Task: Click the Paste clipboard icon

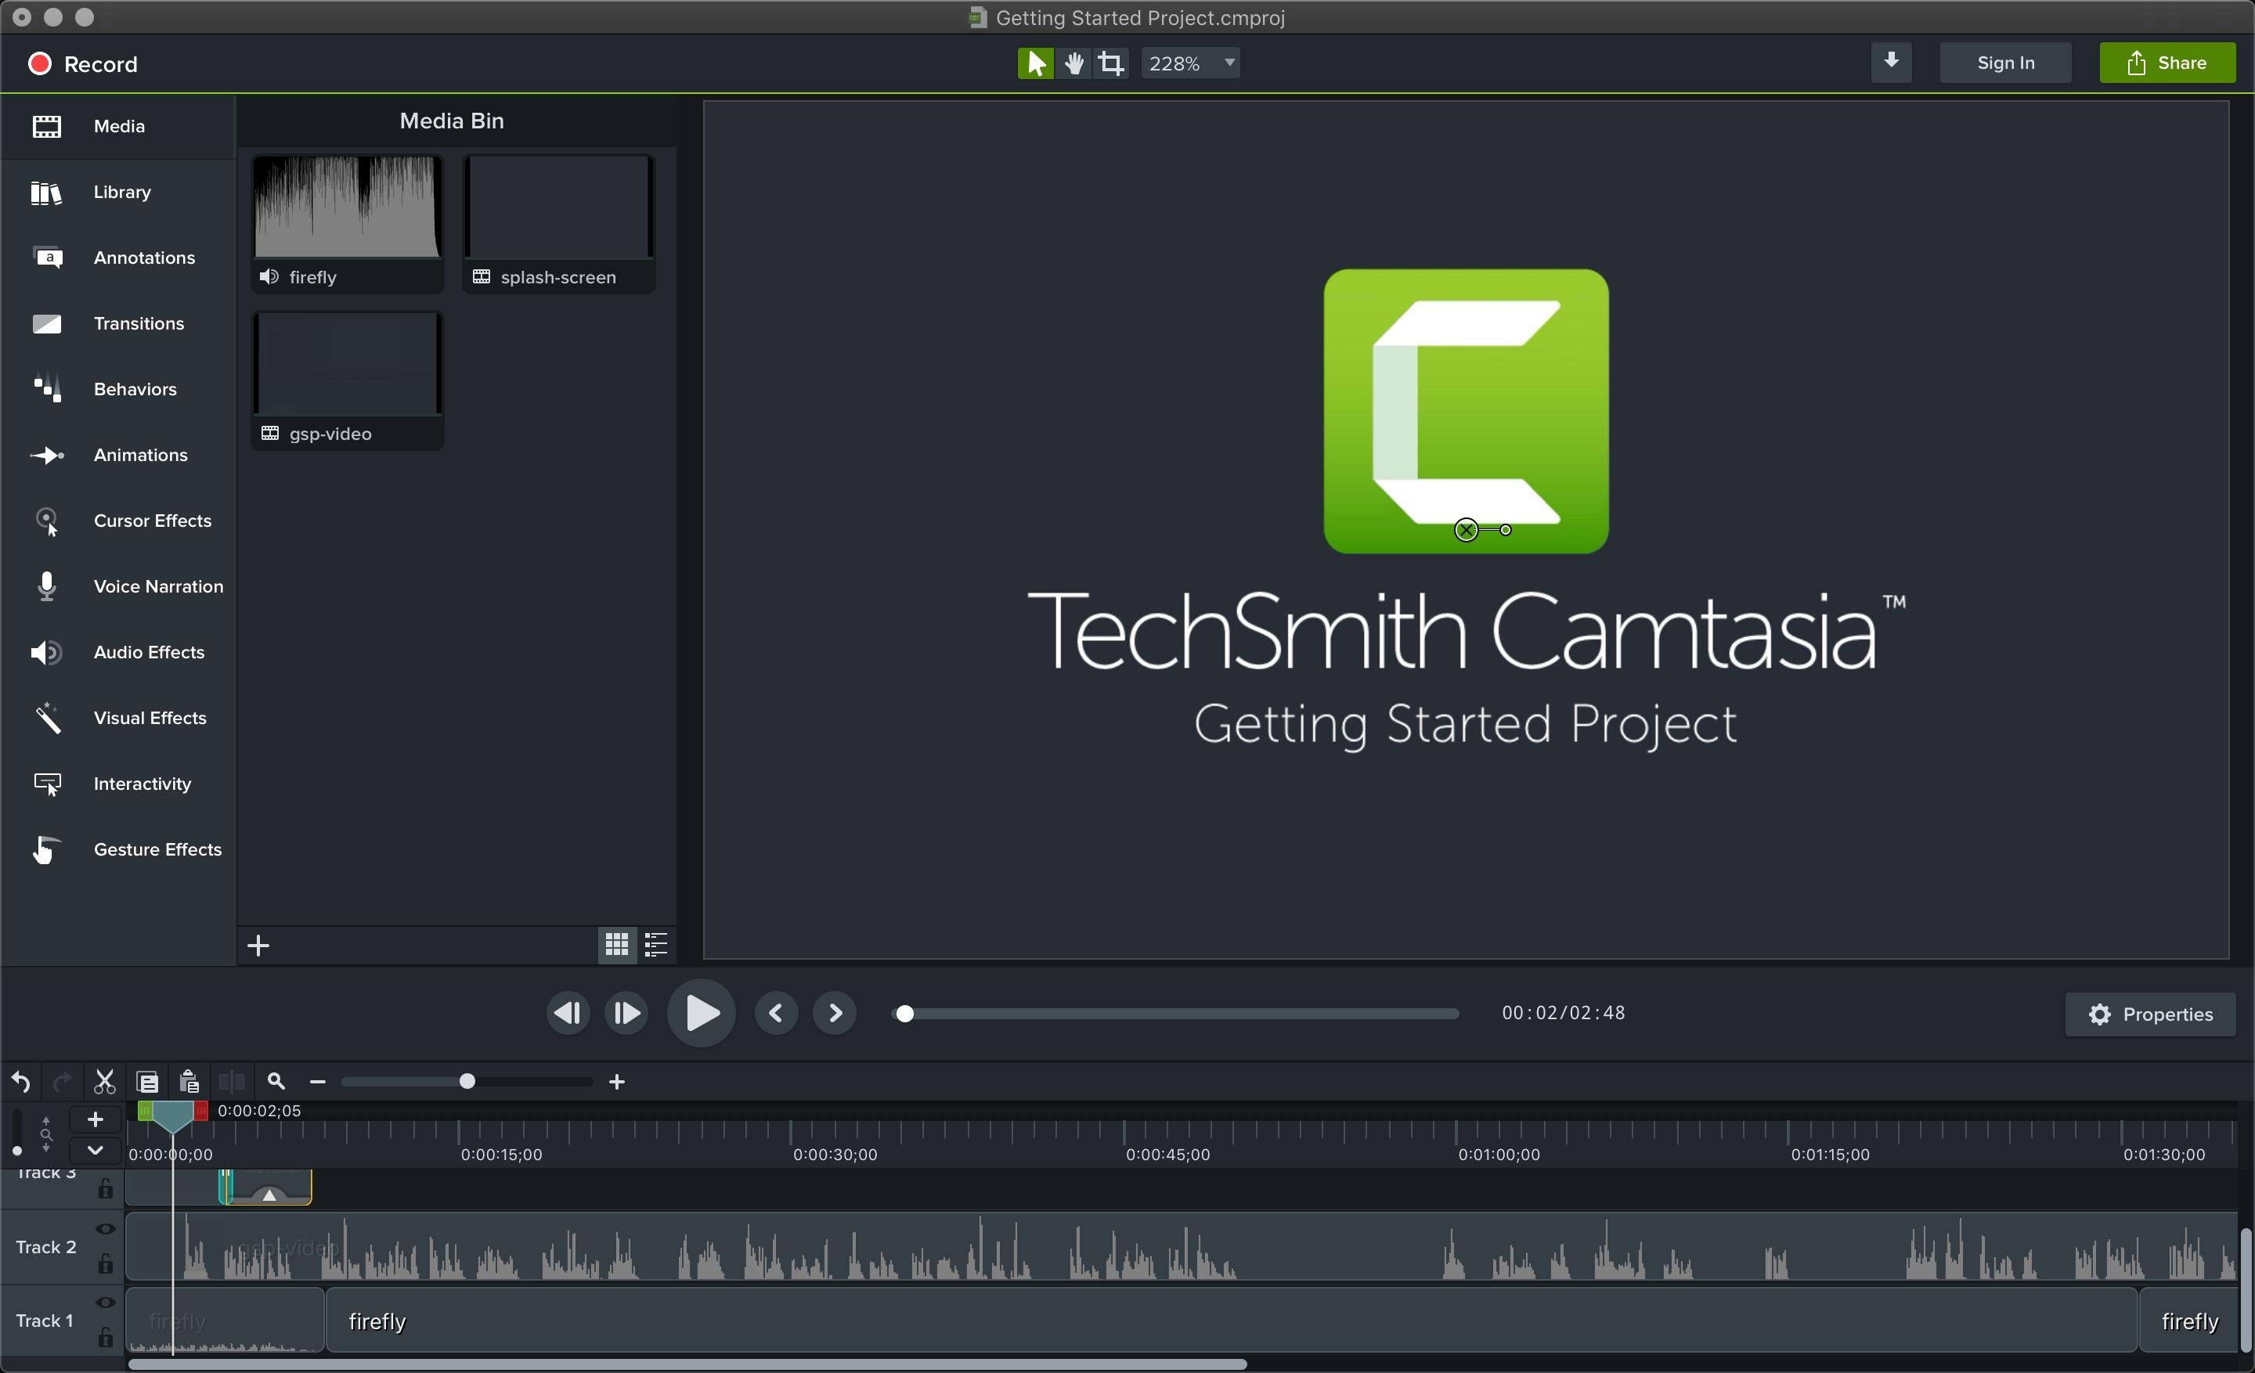Action: coord(189,1082)
